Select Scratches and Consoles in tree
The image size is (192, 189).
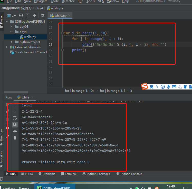[x=29, y=52]
